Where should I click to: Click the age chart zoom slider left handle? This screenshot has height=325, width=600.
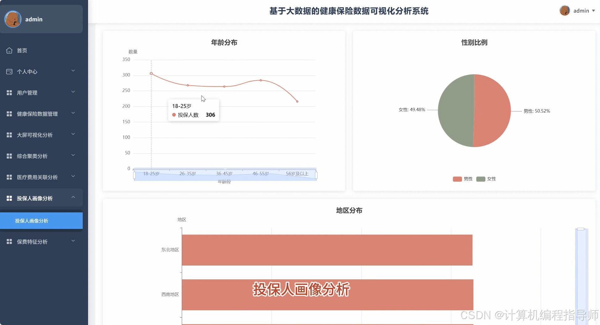coord(134,175)
